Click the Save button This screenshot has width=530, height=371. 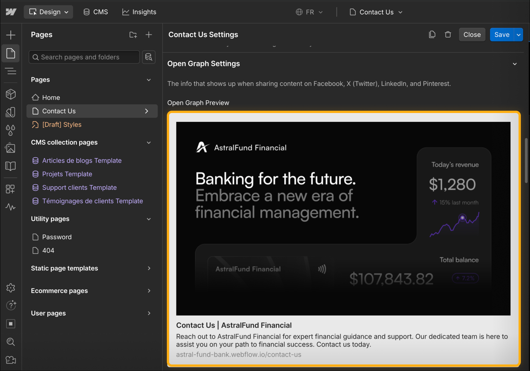coord(502,35)
